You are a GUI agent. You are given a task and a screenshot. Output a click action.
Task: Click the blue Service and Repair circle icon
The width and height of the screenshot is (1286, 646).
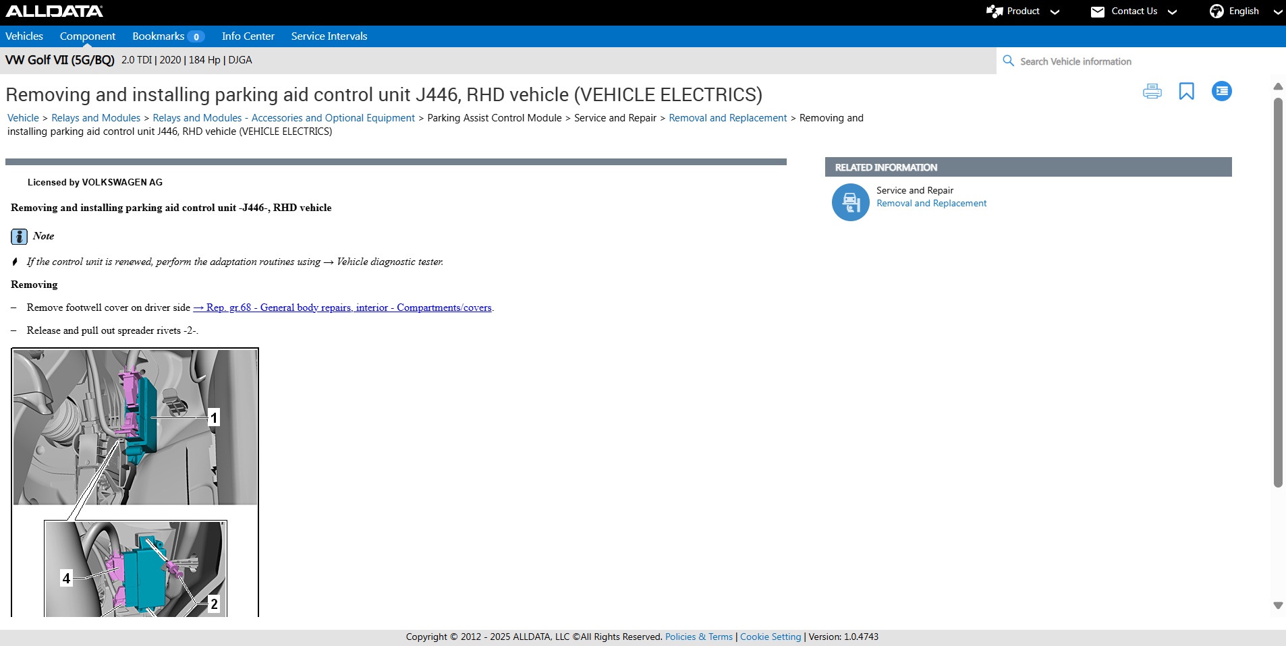(x=850, y=202)
